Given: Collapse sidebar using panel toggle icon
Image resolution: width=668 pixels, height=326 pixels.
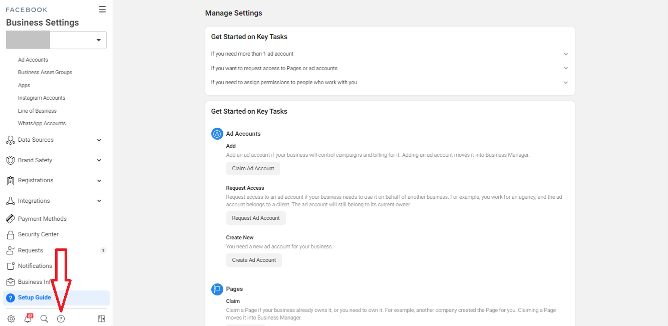Looking at the screenshot, I should click(102, 319).
